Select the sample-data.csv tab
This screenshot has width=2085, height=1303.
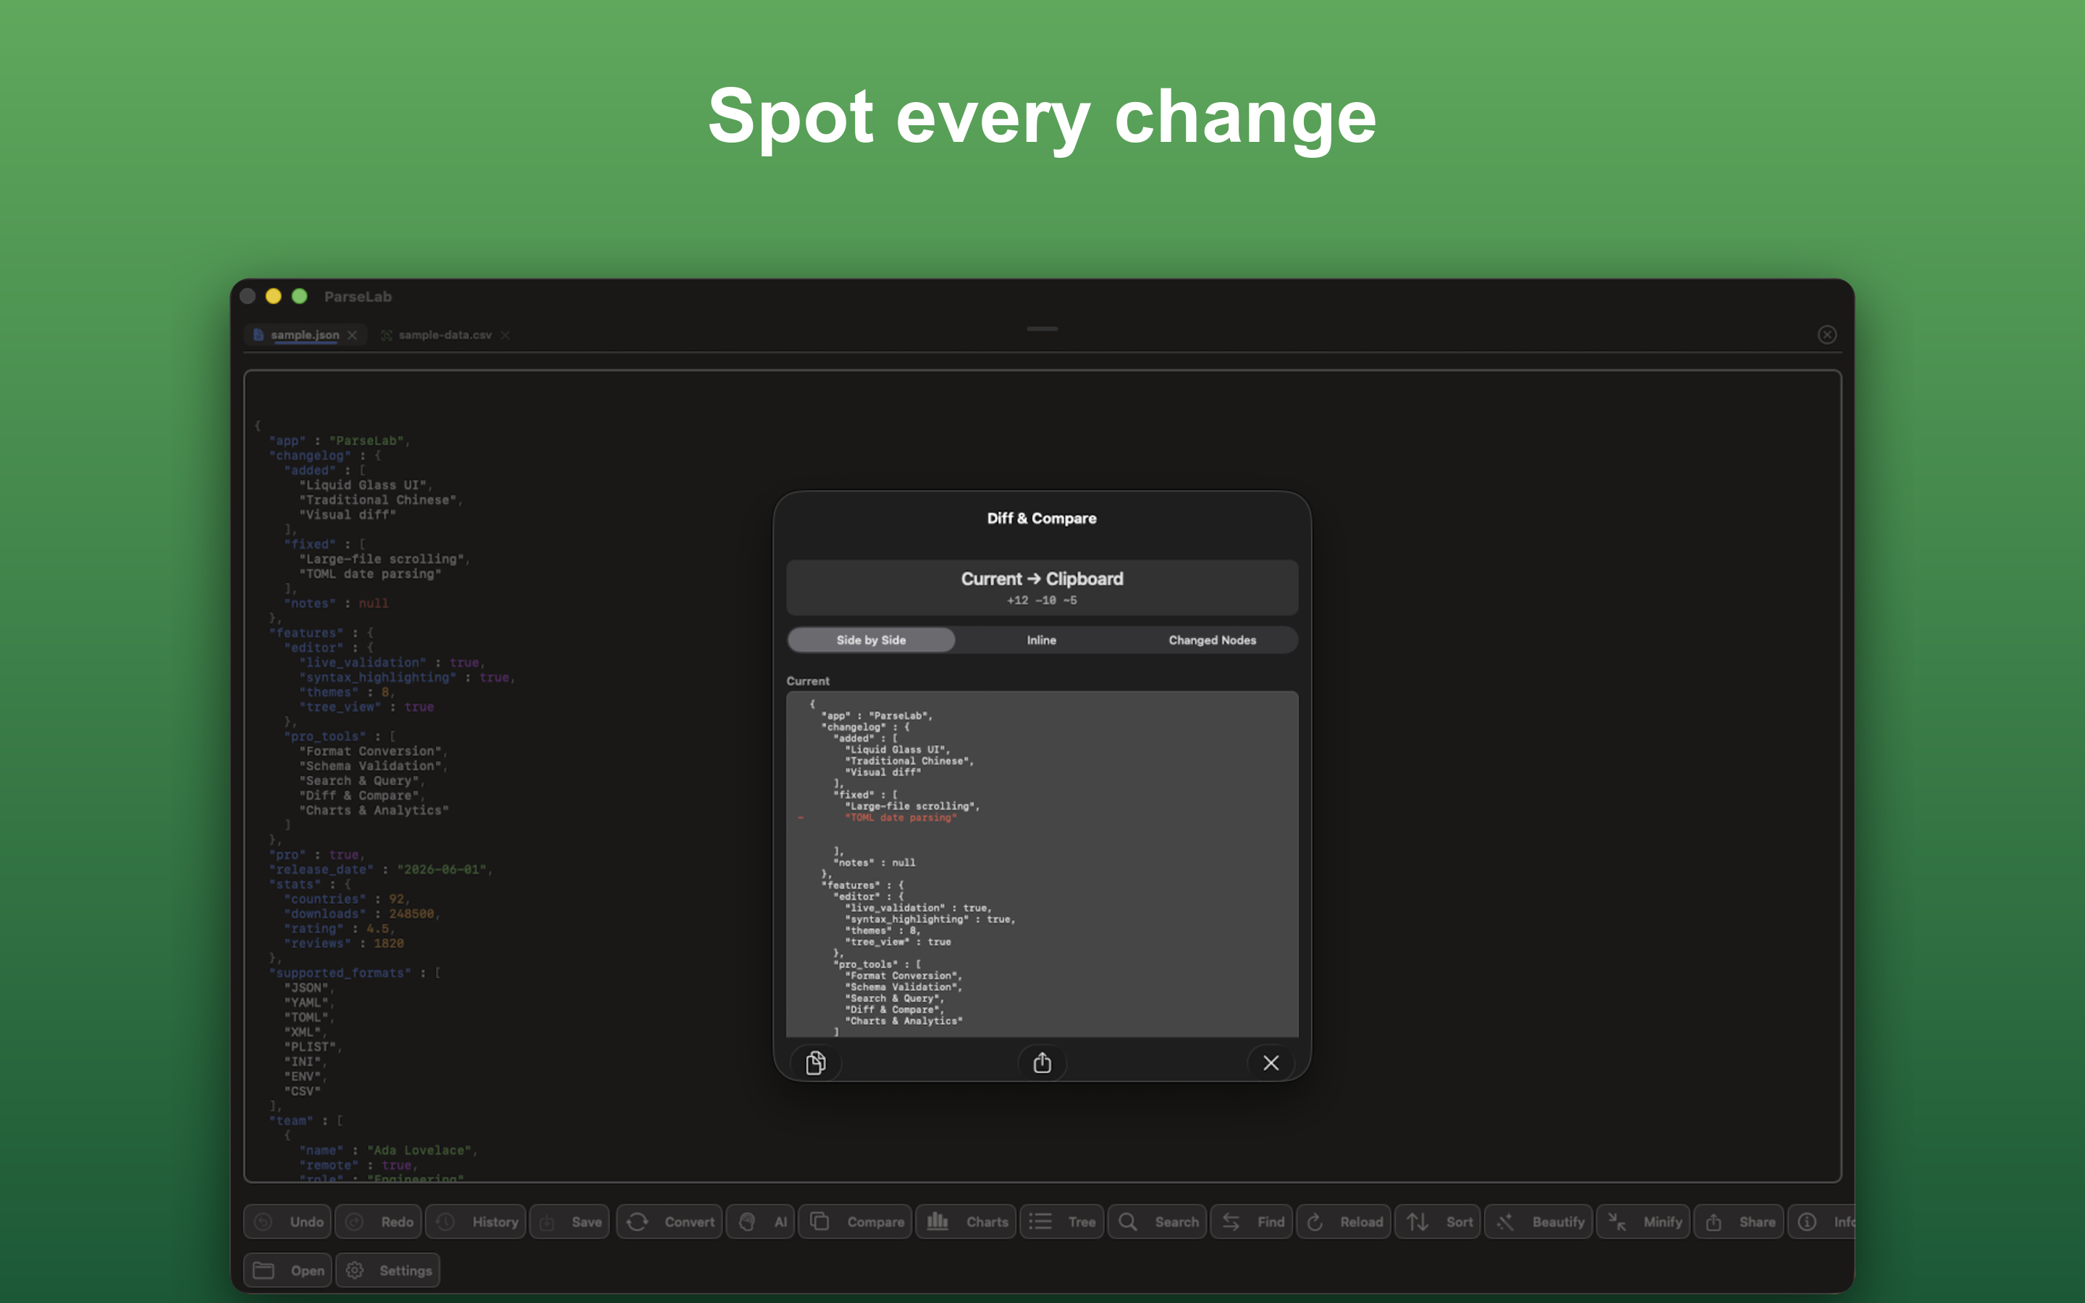(x=445, y=334)
